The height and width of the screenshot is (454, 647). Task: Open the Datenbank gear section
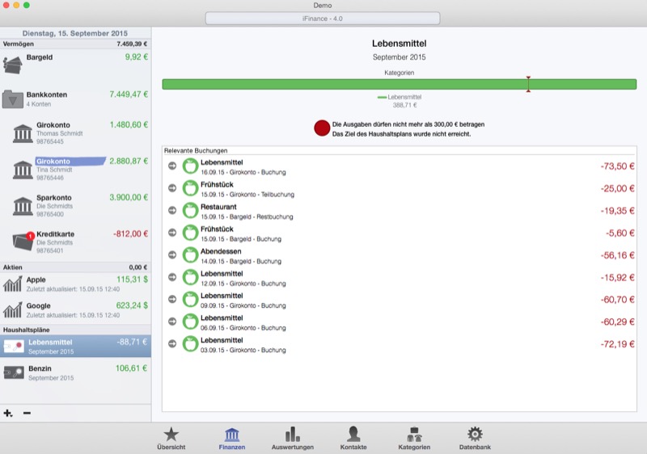pos(475,437)
